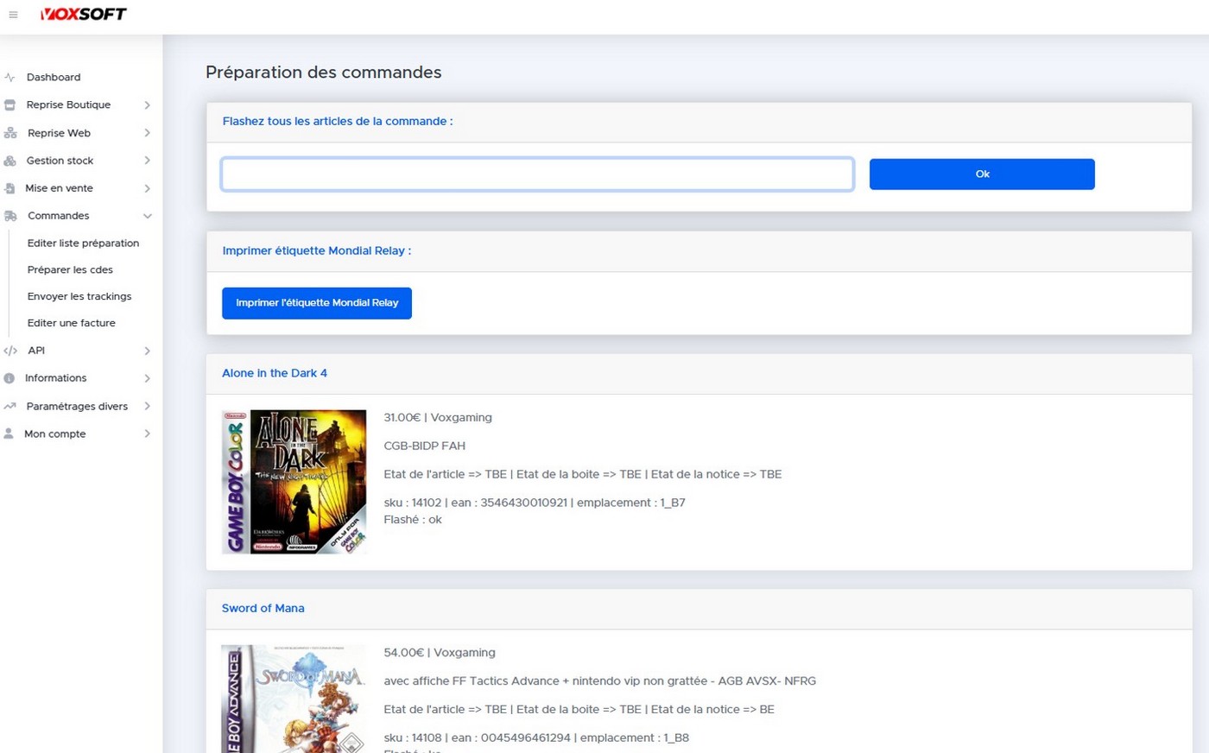
Task: Click the Dashboard pulse icon
Action: click(x=9, y=77)
